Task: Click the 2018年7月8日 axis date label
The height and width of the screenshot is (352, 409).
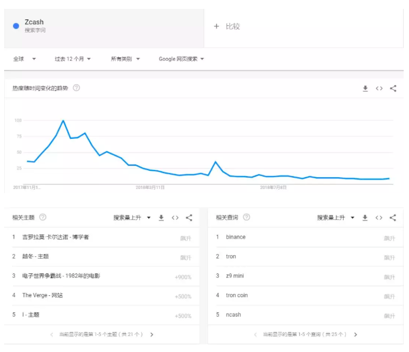Action: [x=273, y=187]
